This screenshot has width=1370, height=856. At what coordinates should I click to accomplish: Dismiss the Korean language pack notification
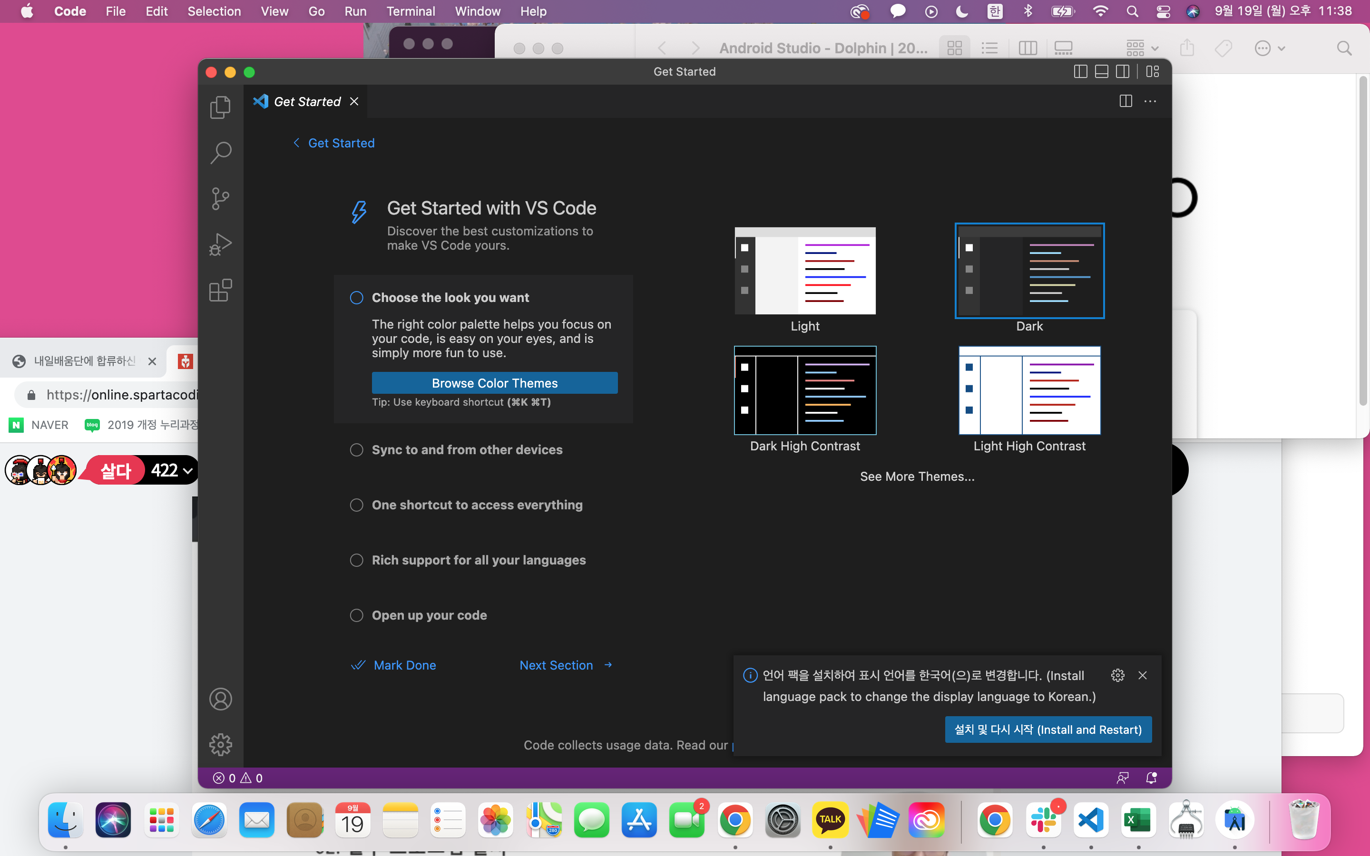(1143, 675)
